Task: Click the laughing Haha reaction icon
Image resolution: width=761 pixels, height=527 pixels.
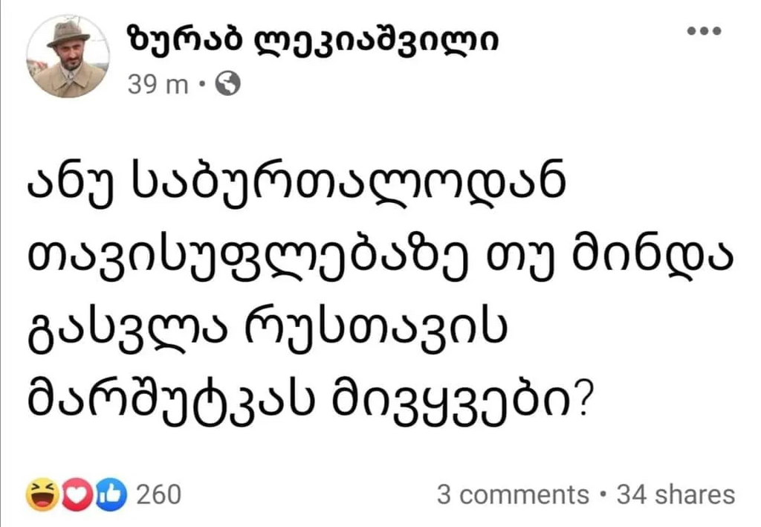Action: pos(42,494)
